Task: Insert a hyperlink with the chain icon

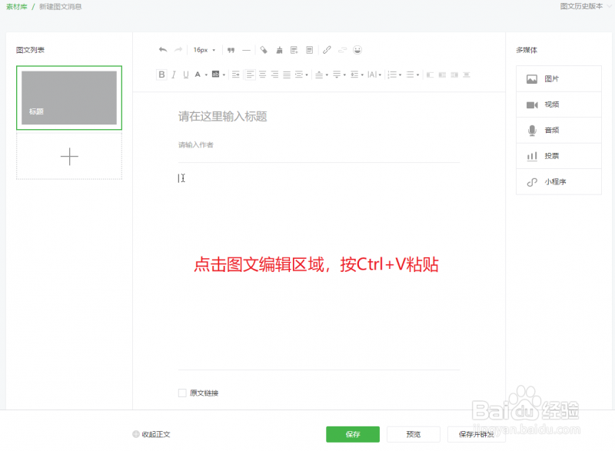Action: pyautogui.click(x=327, y=50)
